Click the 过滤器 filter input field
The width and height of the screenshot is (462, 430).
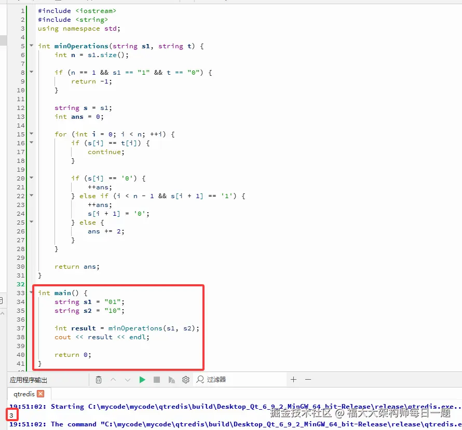pos(240,380)
